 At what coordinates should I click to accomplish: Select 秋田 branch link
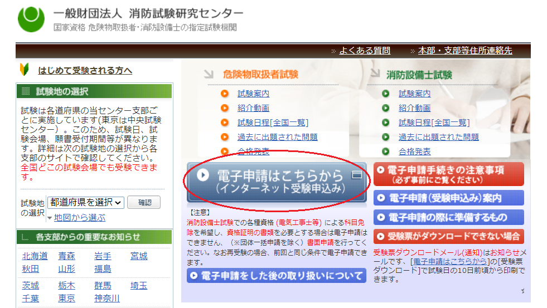pyautogui.click(x=30, y=269)
